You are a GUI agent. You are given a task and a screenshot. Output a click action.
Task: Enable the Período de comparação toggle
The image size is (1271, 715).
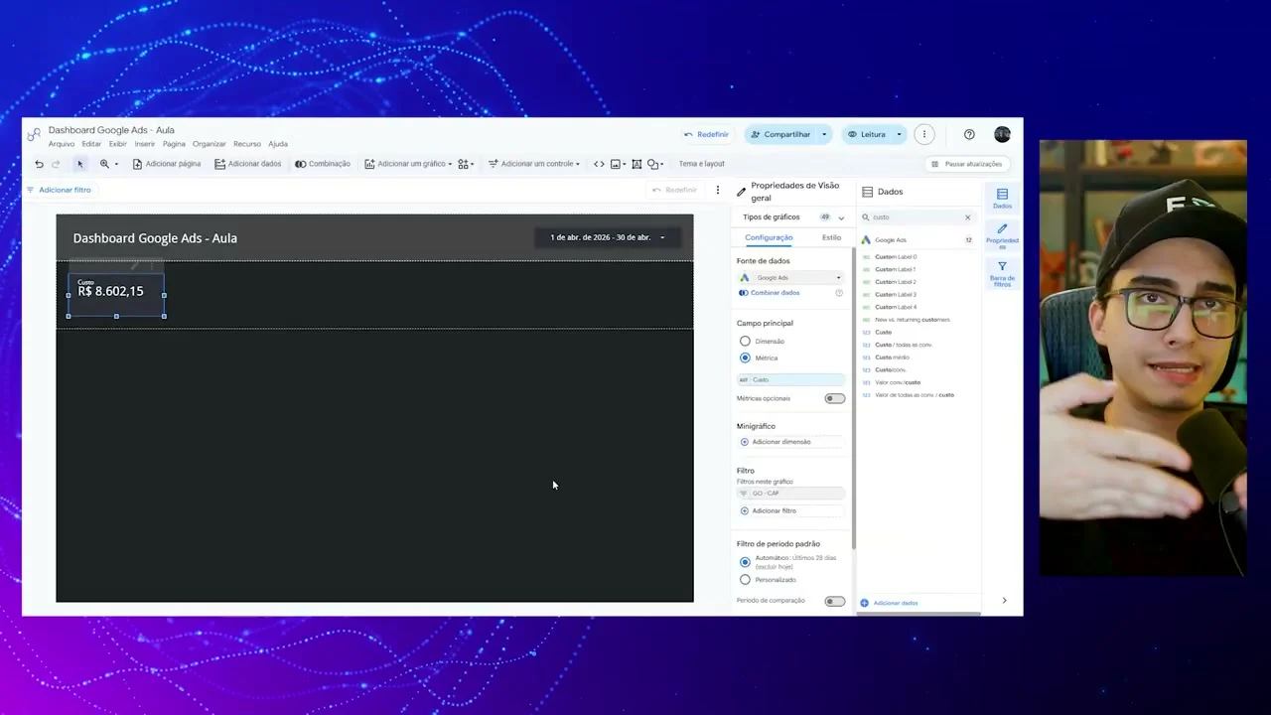coord(834,601)
